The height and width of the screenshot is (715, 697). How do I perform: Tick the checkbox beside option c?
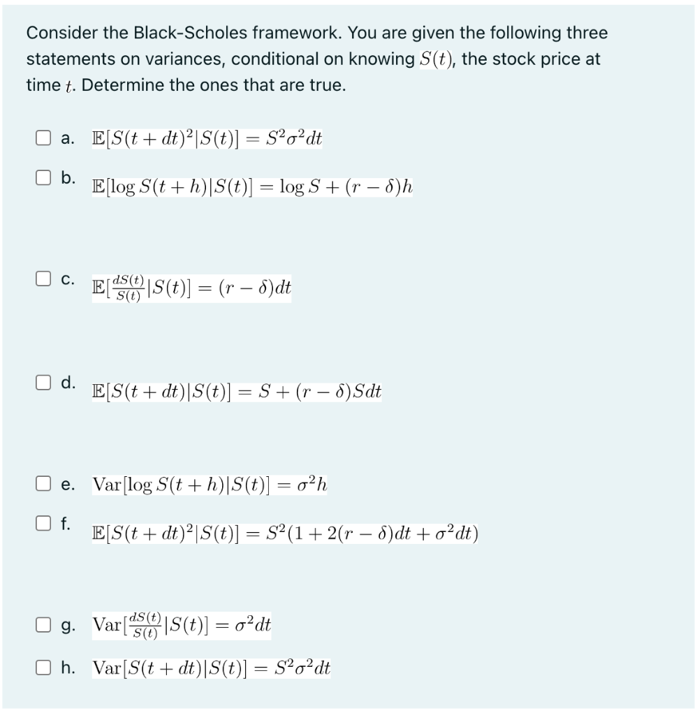tap(42, 278)
